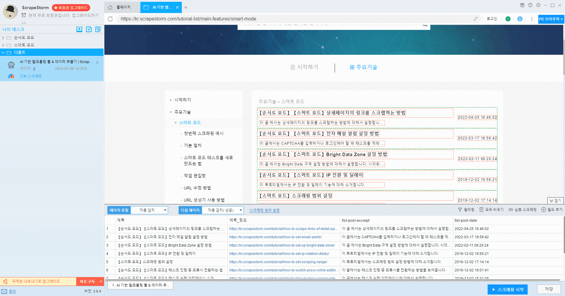Open help via question mark icon
The width and height of the screenshot is (565, 296).
[x=530, y=5]
